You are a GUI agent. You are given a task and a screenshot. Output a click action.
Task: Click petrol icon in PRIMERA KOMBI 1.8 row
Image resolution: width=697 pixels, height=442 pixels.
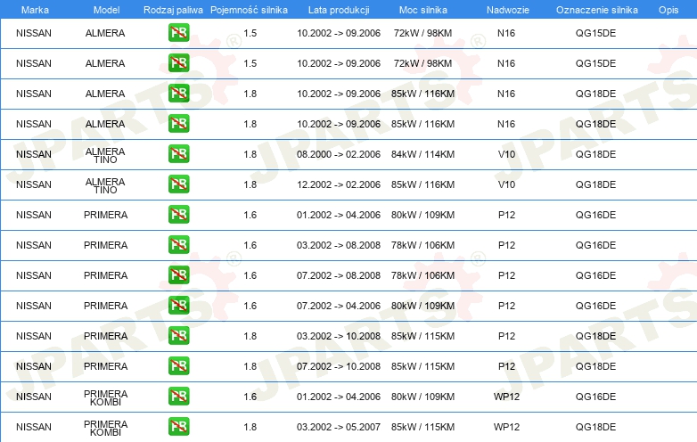click(x=178, y=426)
